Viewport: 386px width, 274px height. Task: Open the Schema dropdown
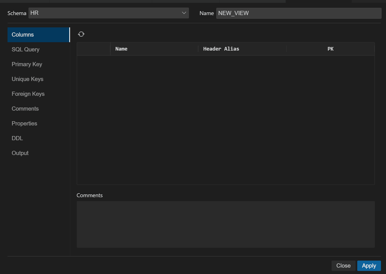click(109, 13)
